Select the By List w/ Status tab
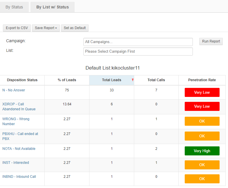Viewport: 228px width, 188px height. tap(53, 7)
